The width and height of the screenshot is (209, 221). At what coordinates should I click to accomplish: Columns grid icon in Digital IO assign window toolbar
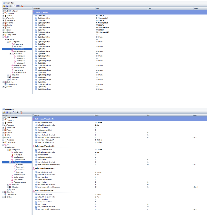coord(18,6)
